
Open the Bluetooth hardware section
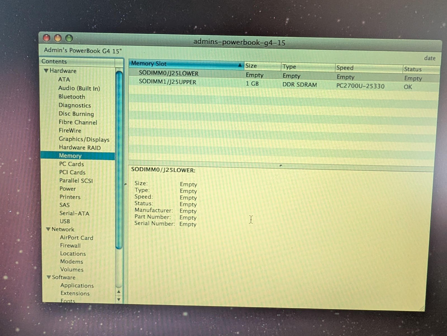pyautogui.click(x=72, y=97)
